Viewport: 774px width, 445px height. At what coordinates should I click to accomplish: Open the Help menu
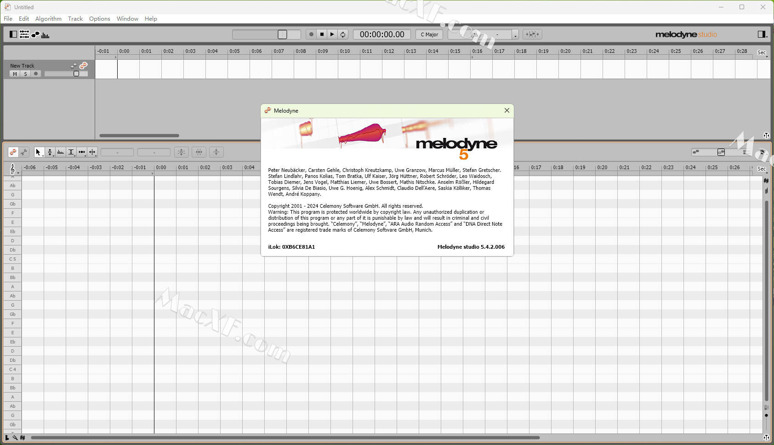(x=151, y=19)
